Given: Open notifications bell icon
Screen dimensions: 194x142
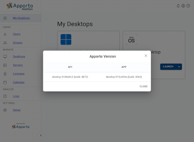Looking at the screenshot, I should click(x=178, y=6).
